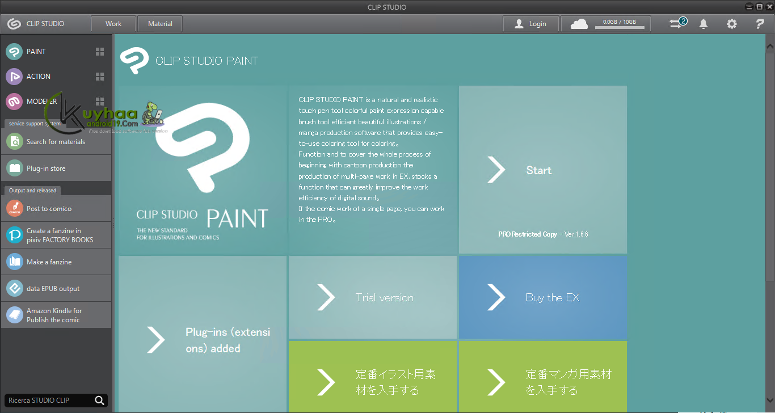Open Plug-ins (extensions) added tile

click(x=203, y=334)
